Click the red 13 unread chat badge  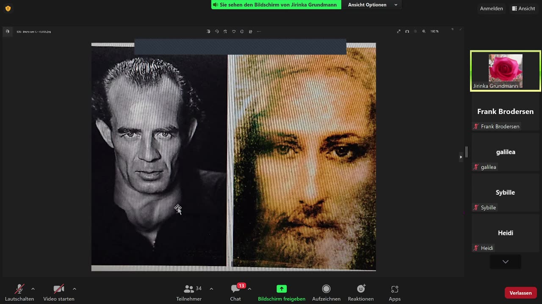coord(241,285)
